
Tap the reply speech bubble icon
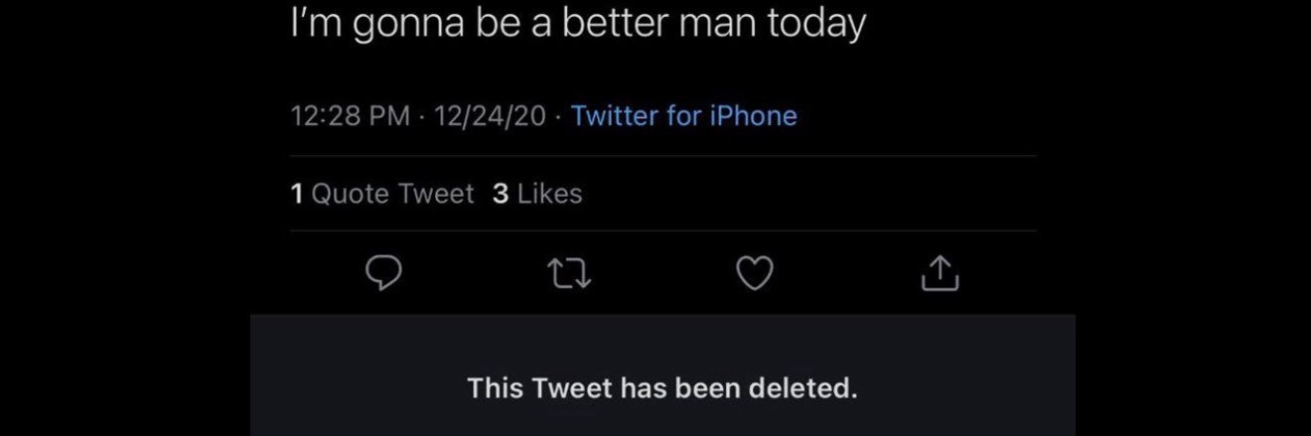(384, 274)
